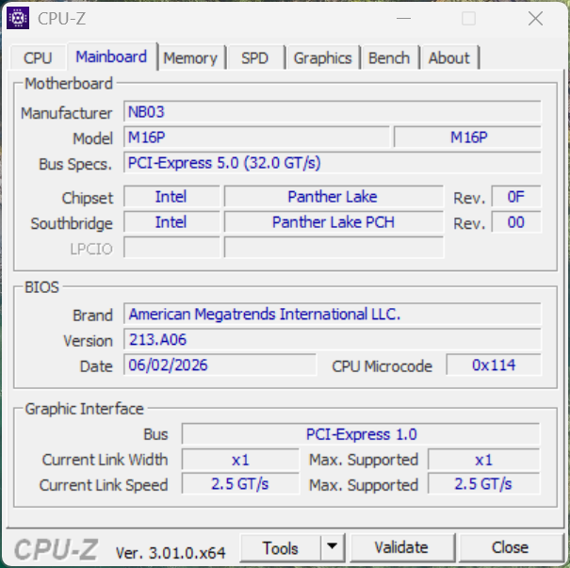Click the CPU Microcode value 0x114

click(x=494, y=365)
